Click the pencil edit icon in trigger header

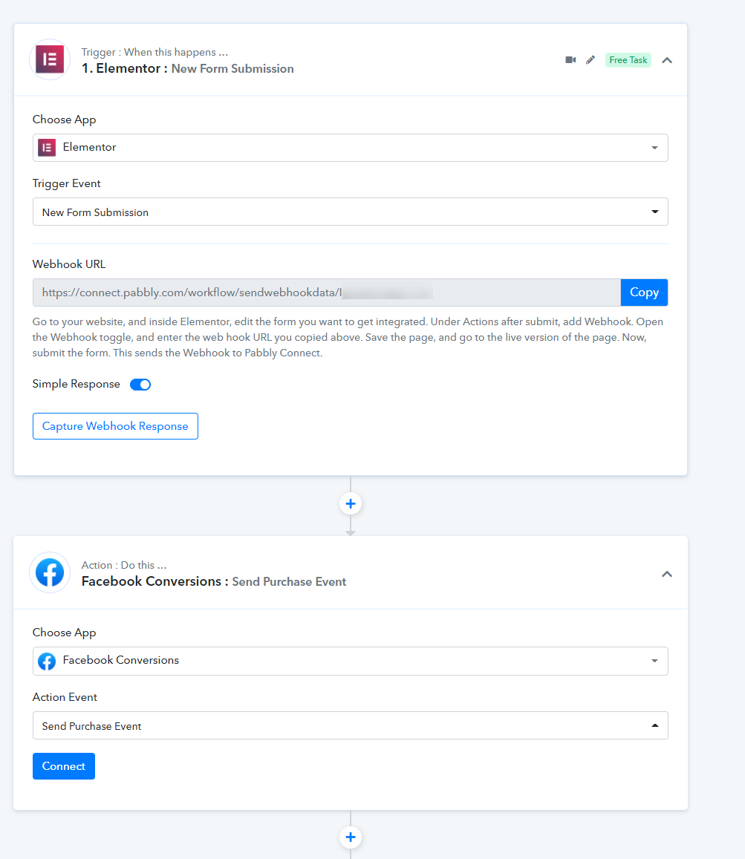[591, 59]
